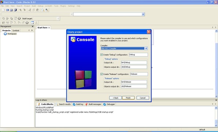
Task: Click the Workspace globe icon
Action: (5, 34)
